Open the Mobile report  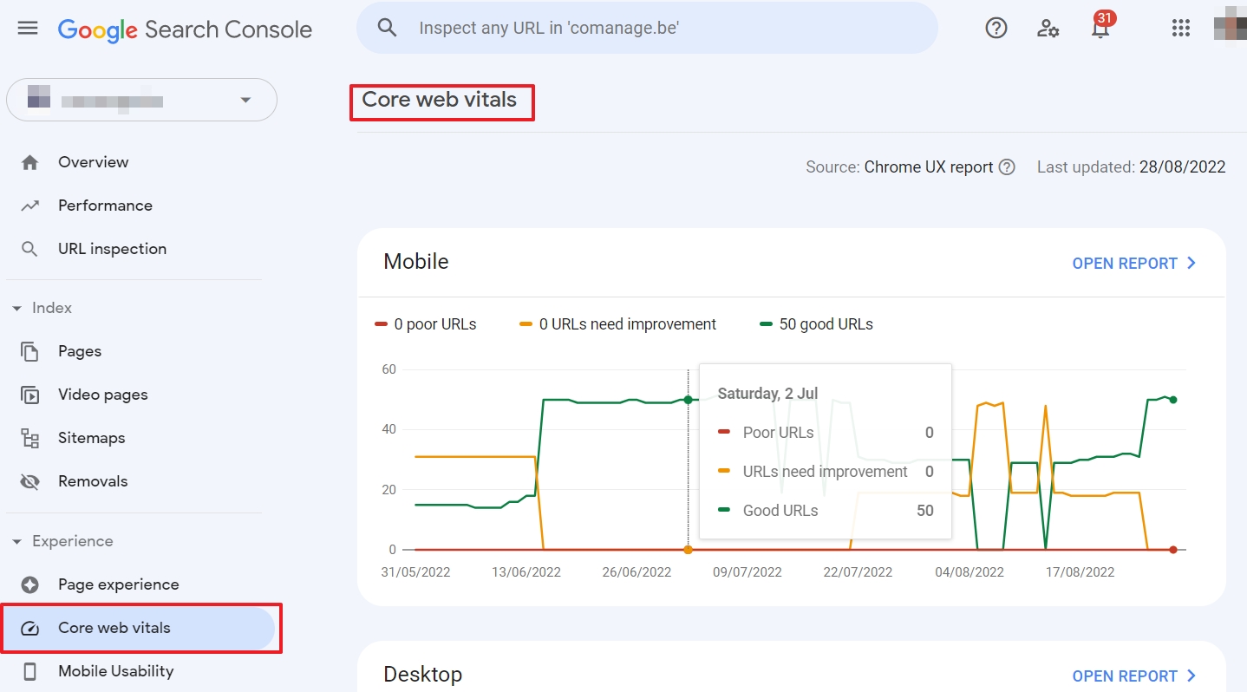pos(1135,263)
